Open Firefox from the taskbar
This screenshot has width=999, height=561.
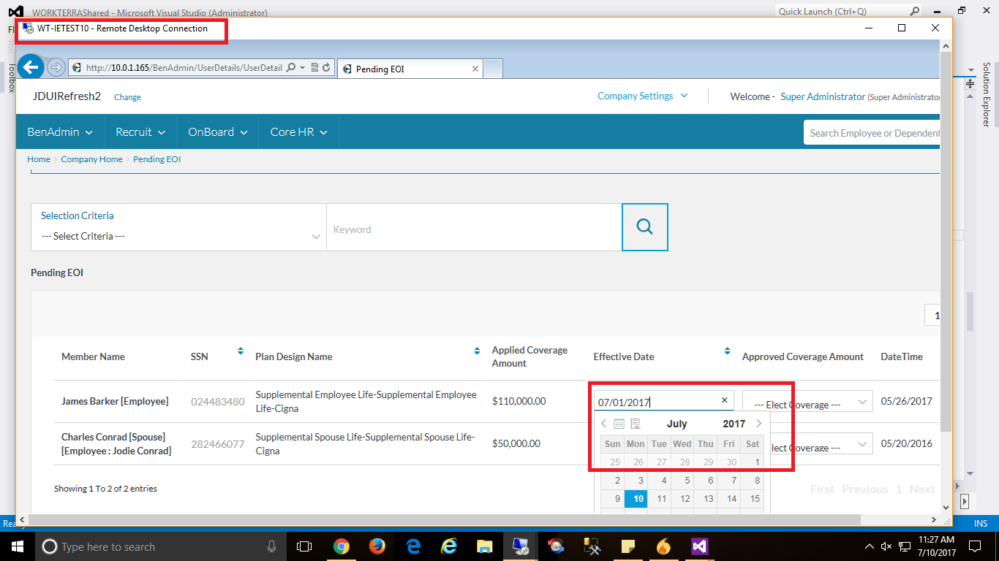tap(377, 546)
